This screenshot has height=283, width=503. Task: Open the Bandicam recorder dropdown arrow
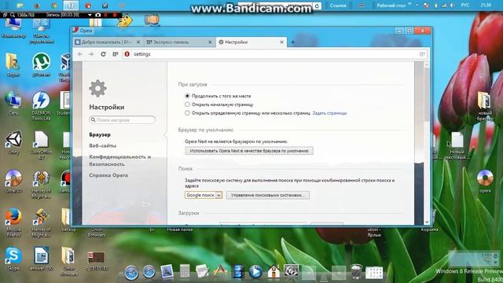point(90,15)
